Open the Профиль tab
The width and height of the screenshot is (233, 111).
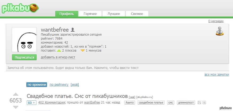click(66, 14)
